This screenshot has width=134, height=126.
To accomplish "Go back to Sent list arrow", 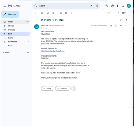I will (35, 13).
